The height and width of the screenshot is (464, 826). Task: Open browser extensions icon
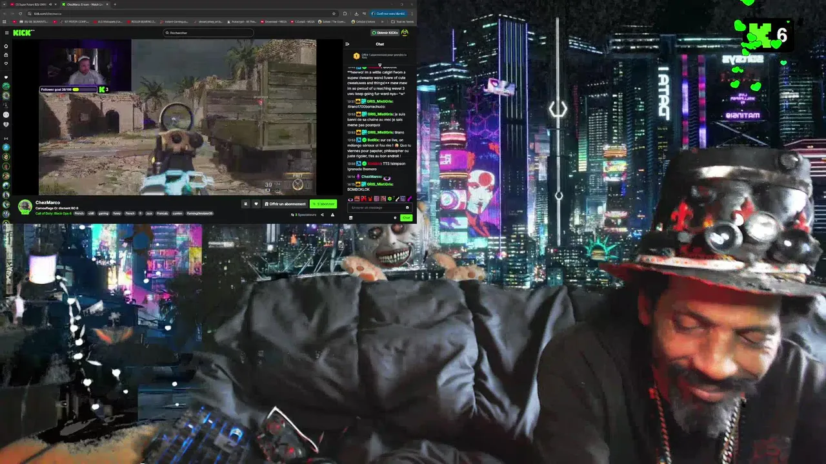point(345,14)
